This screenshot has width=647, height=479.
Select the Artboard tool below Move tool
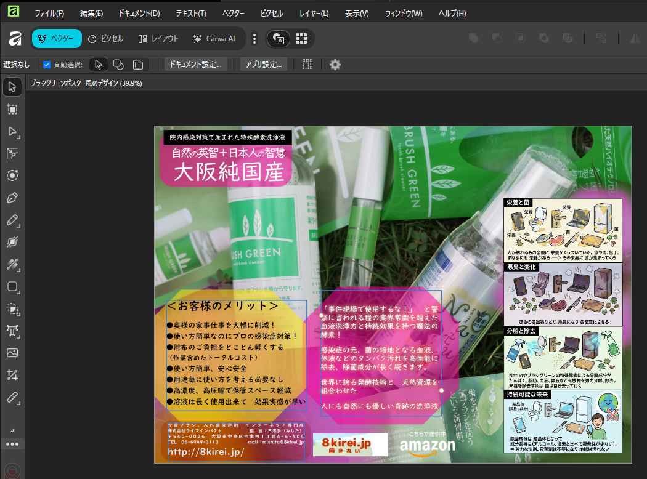12,109
